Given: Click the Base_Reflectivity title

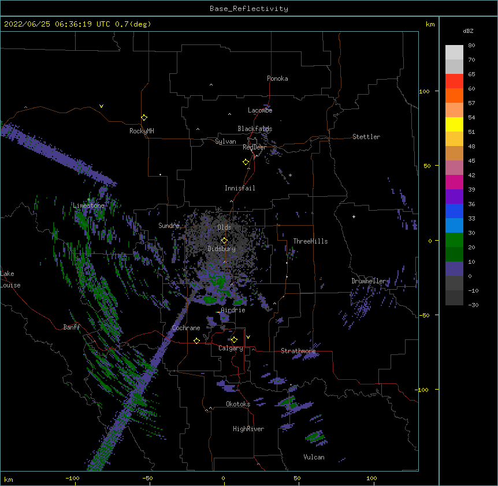Looking at the screenshot, I should coord(249,9).
